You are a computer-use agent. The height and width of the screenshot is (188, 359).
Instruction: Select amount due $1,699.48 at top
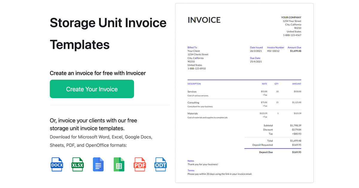tap(296, 51)
